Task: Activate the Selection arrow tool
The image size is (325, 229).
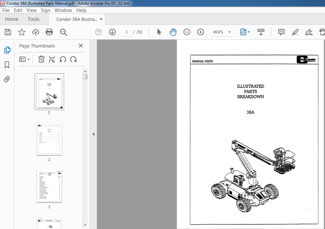Action: click(x=159, y=32)
